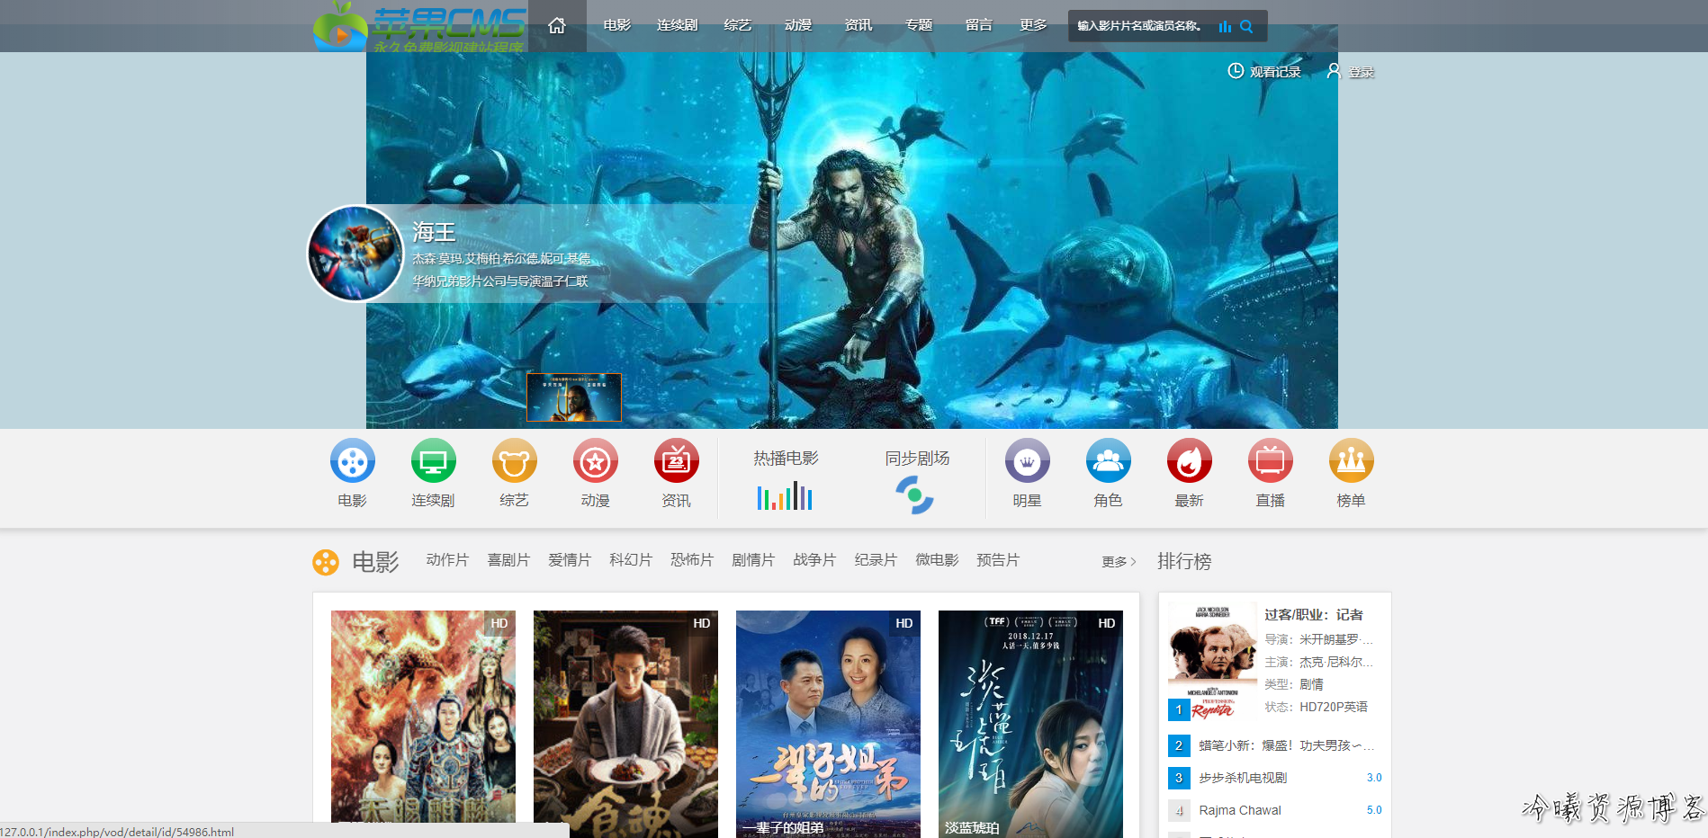Viewport: 1708px width, 838px height.
Task: Click the orange film reel icon beside 电影
Action: click(x=326, y=562)
